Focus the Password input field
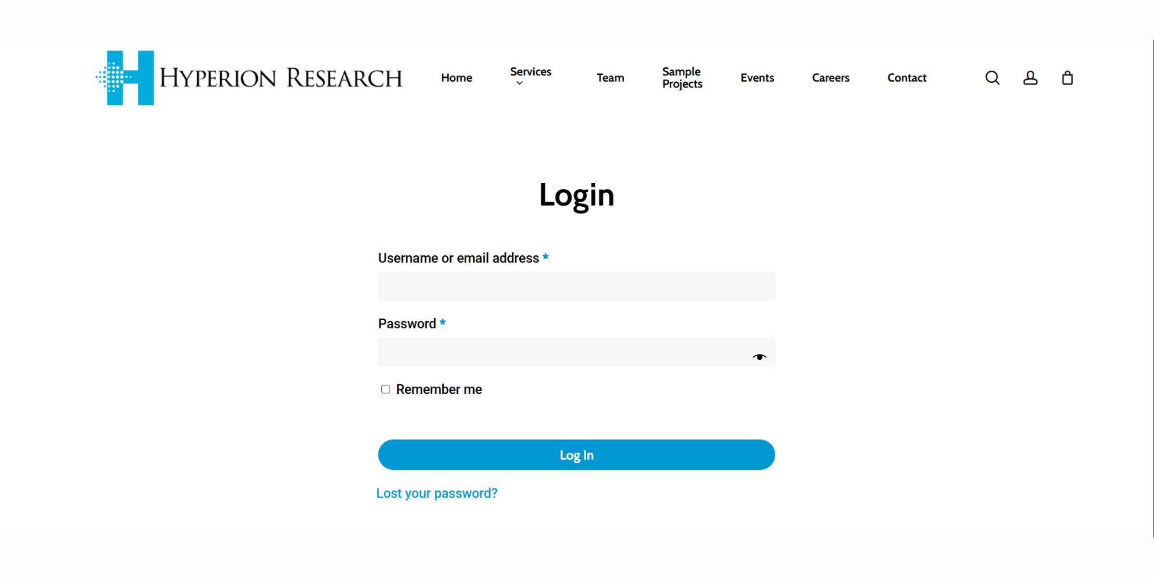The image size is (1154, 577). 563,352
